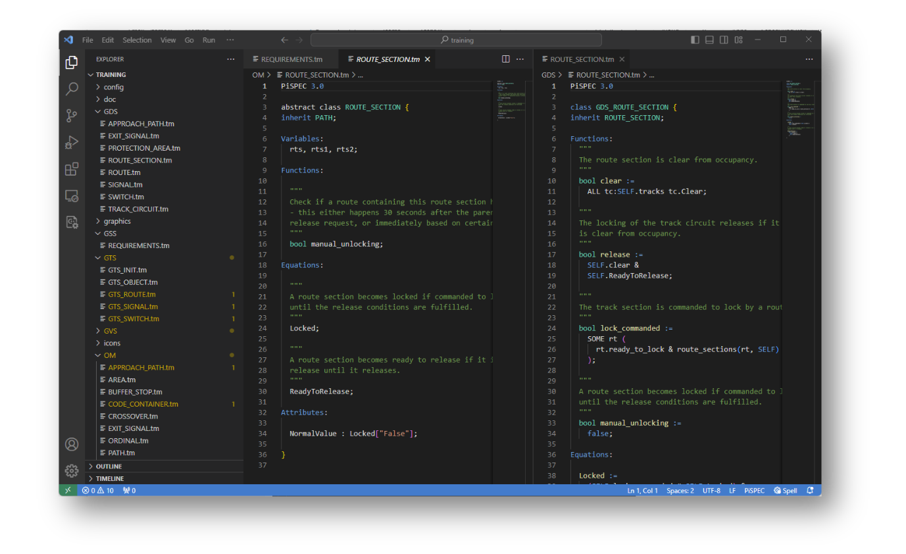Click the Spaces: 2 indentation setting
Image resolution: width=906 pixels, height=554 pixels.
point(680,490)
